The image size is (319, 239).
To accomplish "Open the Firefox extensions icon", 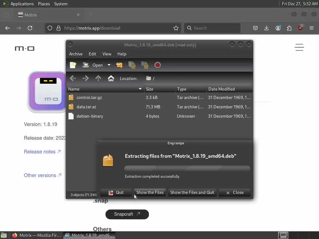I will pos(289,28).
